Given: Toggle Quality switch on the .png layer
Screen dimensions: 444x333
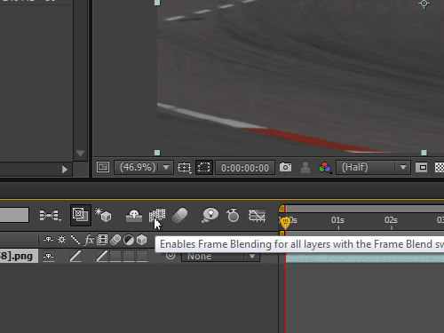Looking at the screenshot, I should coord(75,256).
